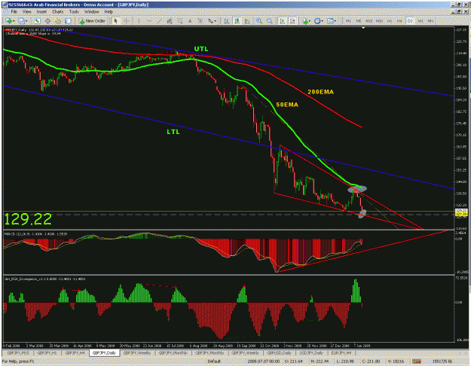Click the yellow chart shift marker
The image size is (471, 366).
pyautogui.click(x=363, y=28)
